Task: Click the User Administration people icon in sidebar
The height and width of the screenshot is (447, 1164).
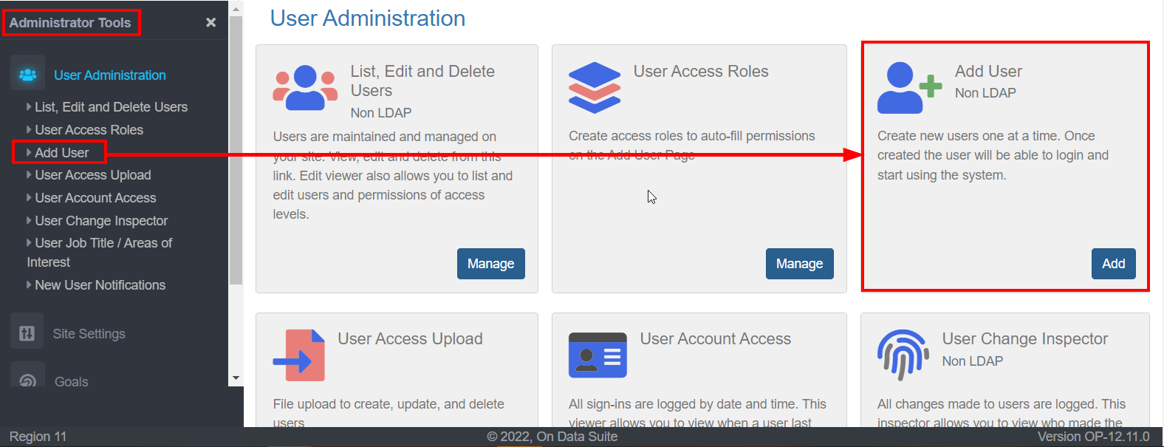Action: click(x=27, y=74)
